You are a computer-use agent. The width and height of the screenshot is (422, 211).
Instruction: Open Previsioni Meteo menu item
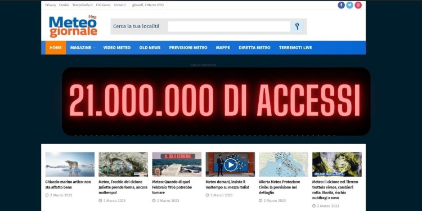point(188,48)
